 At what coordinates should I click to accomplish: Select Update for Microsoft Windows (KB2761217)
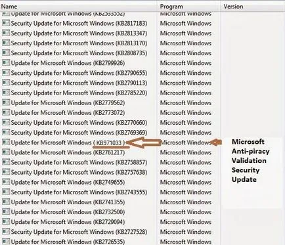pos(68,152)
